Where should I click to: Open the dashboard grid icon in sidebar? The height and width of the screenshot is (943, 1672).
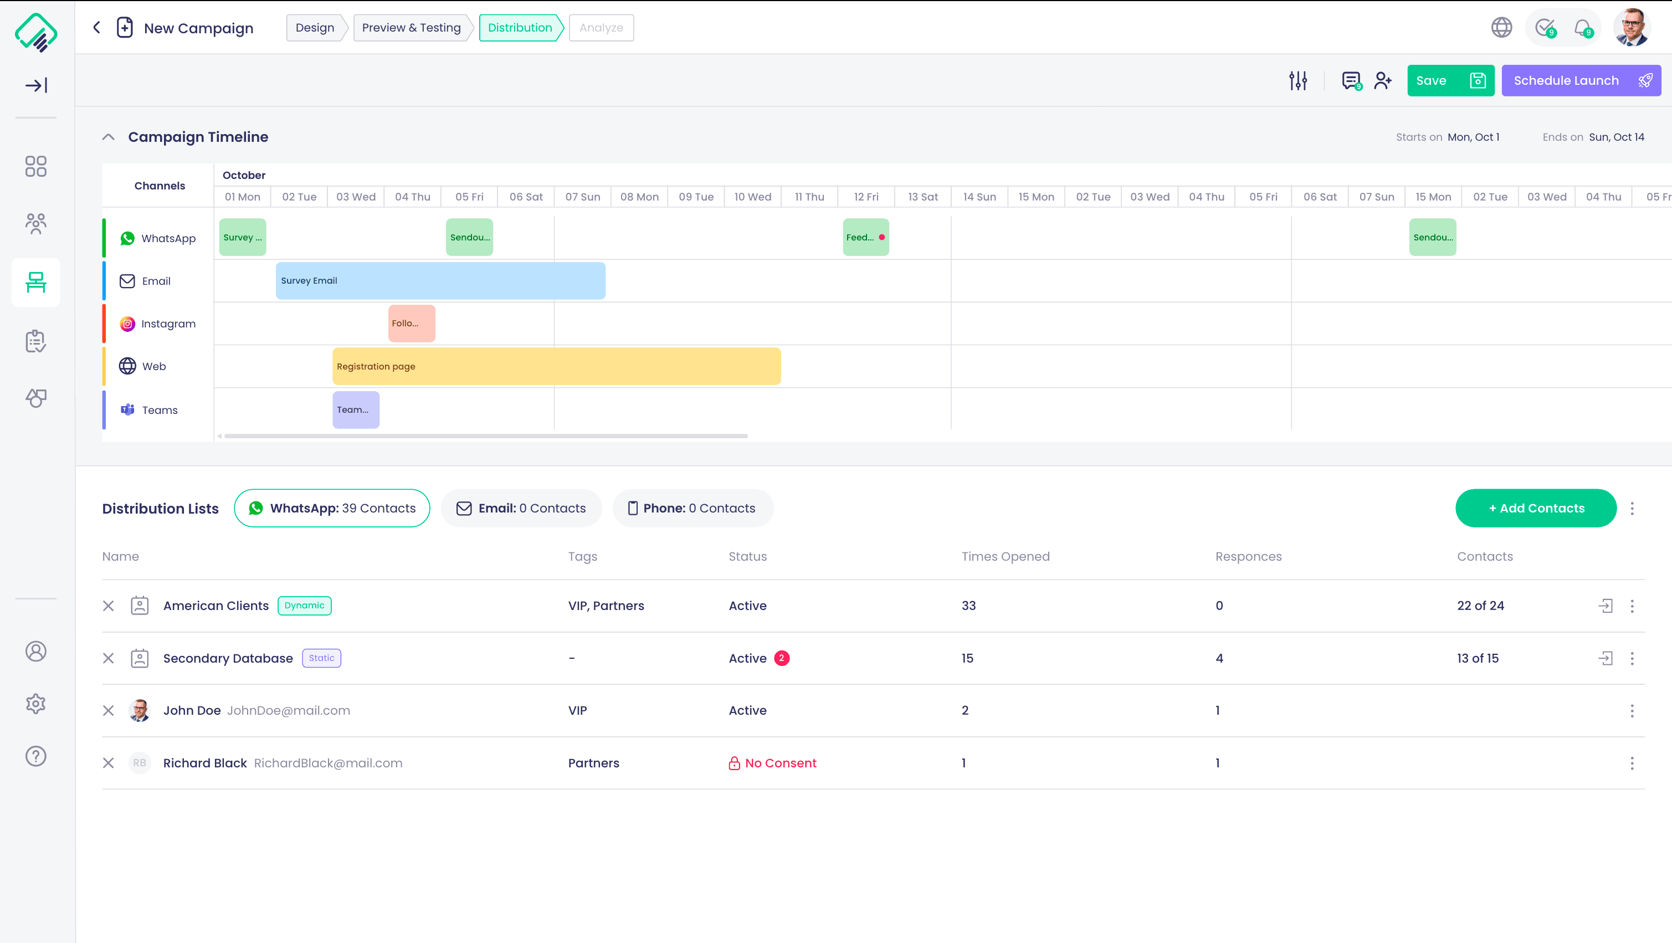(35, 166)
